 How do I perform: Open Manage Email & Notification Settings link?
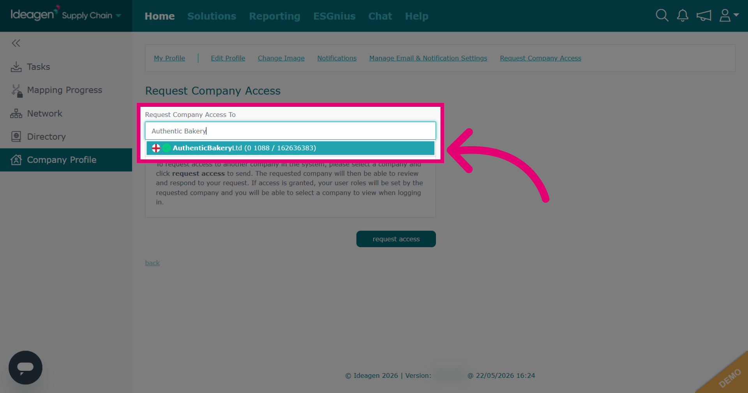[x=428, y=58]
